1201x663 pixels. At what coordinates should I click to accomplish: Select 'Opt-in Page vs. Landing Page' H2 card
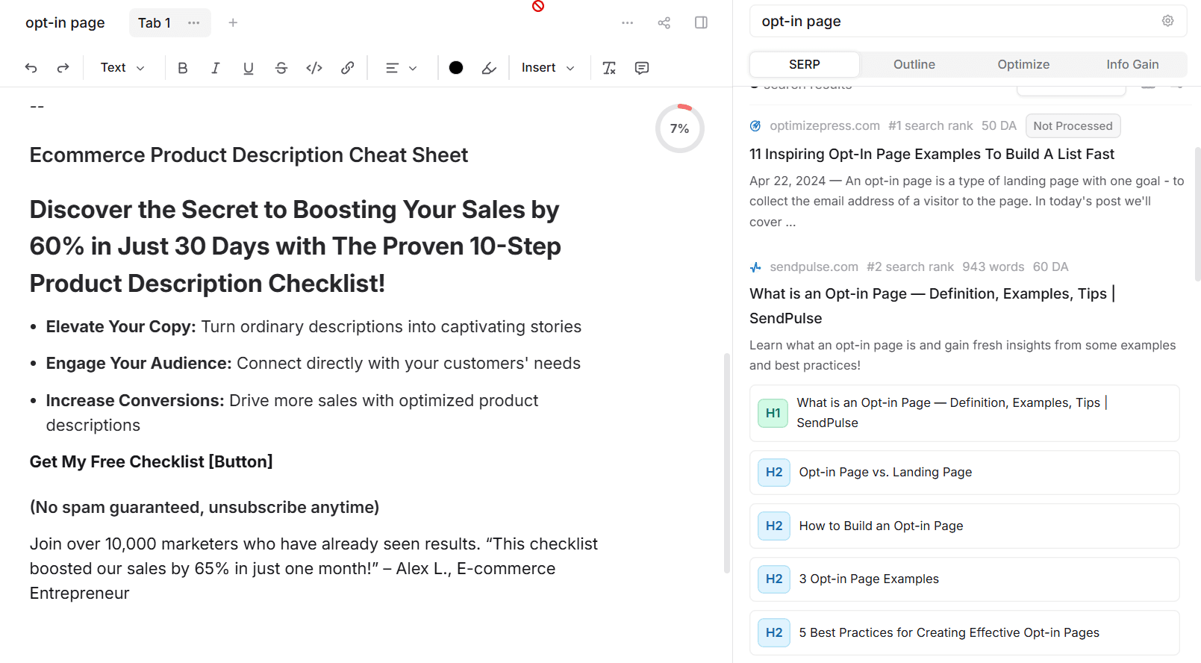(x=964, y=473)
